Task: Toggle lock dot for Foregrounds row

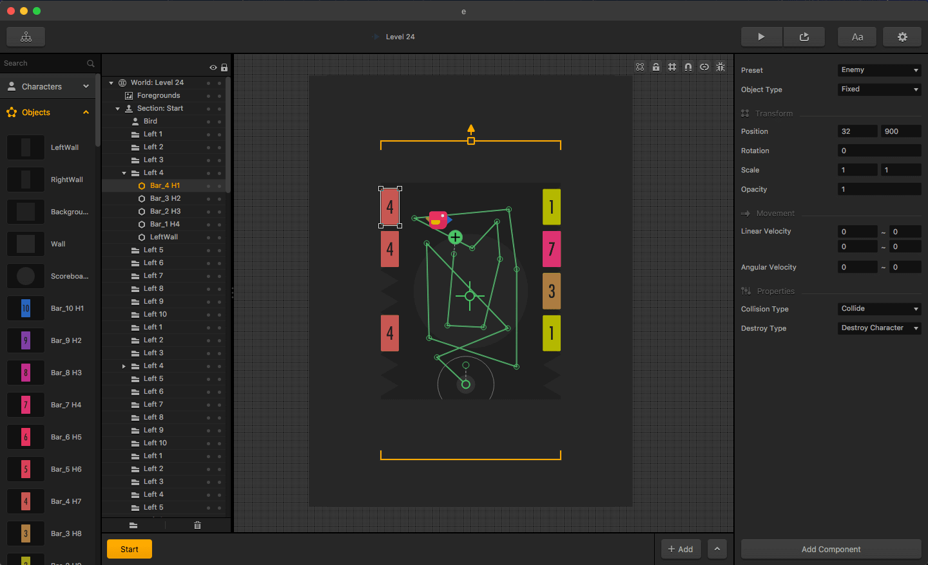Action: point(219,96)
